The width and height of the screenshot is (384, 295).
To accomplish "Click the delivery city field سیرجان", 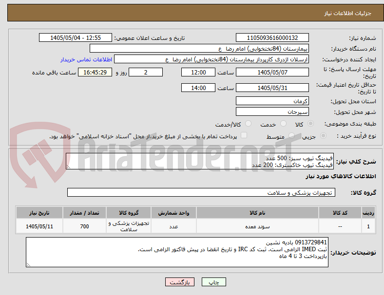I will tap(272, 112).
